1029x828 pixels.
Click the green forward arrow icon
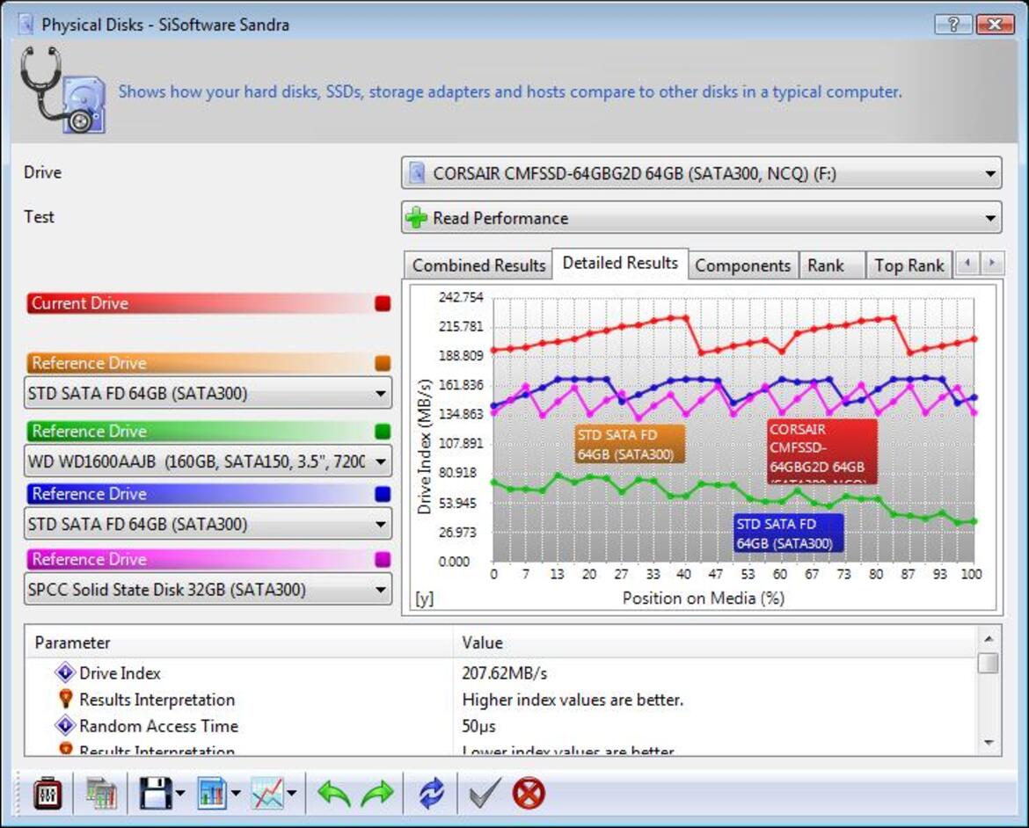(377, 794)
